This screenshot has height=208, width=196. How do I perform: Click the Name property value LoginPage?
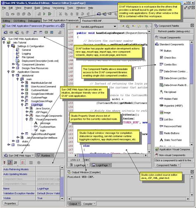48,189
